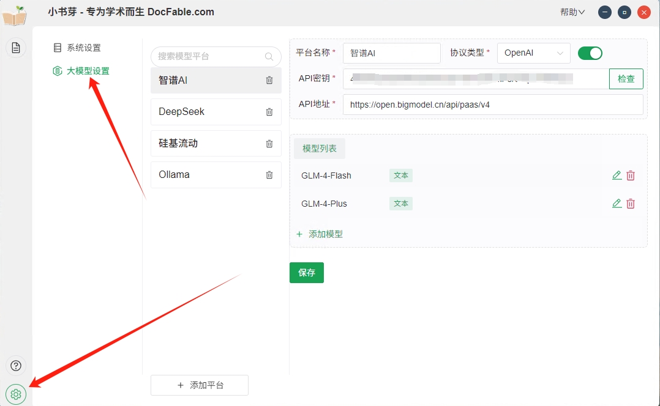The width and height of the screenshot is (660, 406).
Task: Click the help question mark icon
Action: tap(16, 366)
